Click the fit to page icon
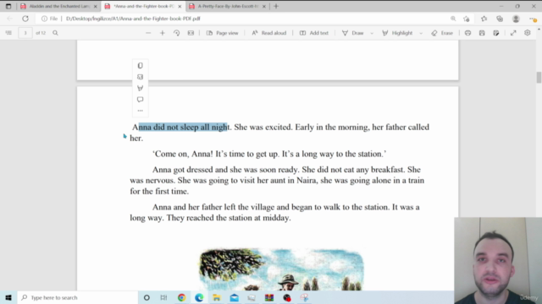This screenshot has width=542, height=304. click(x=191, y=33)
